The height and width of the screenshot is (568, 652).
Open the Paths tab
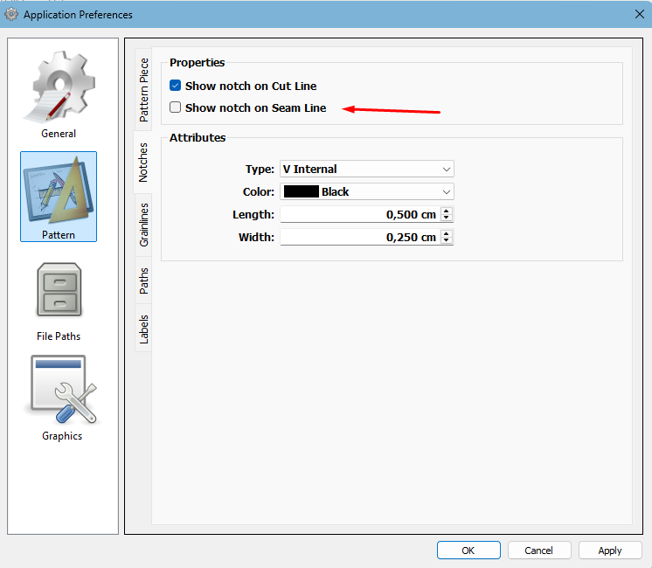point(144,281)
